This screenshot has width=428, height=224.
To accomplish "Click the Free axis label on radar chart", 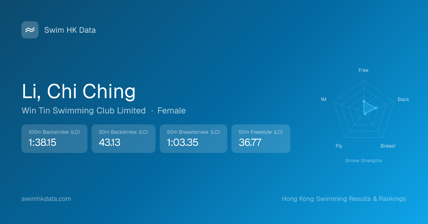I will tap(363, 70).
